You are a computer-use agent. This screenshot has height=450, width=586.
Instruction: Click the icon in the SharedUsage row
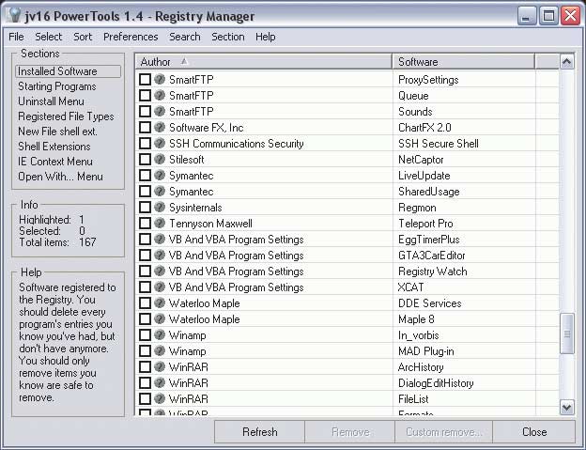(x=160, y=191)
